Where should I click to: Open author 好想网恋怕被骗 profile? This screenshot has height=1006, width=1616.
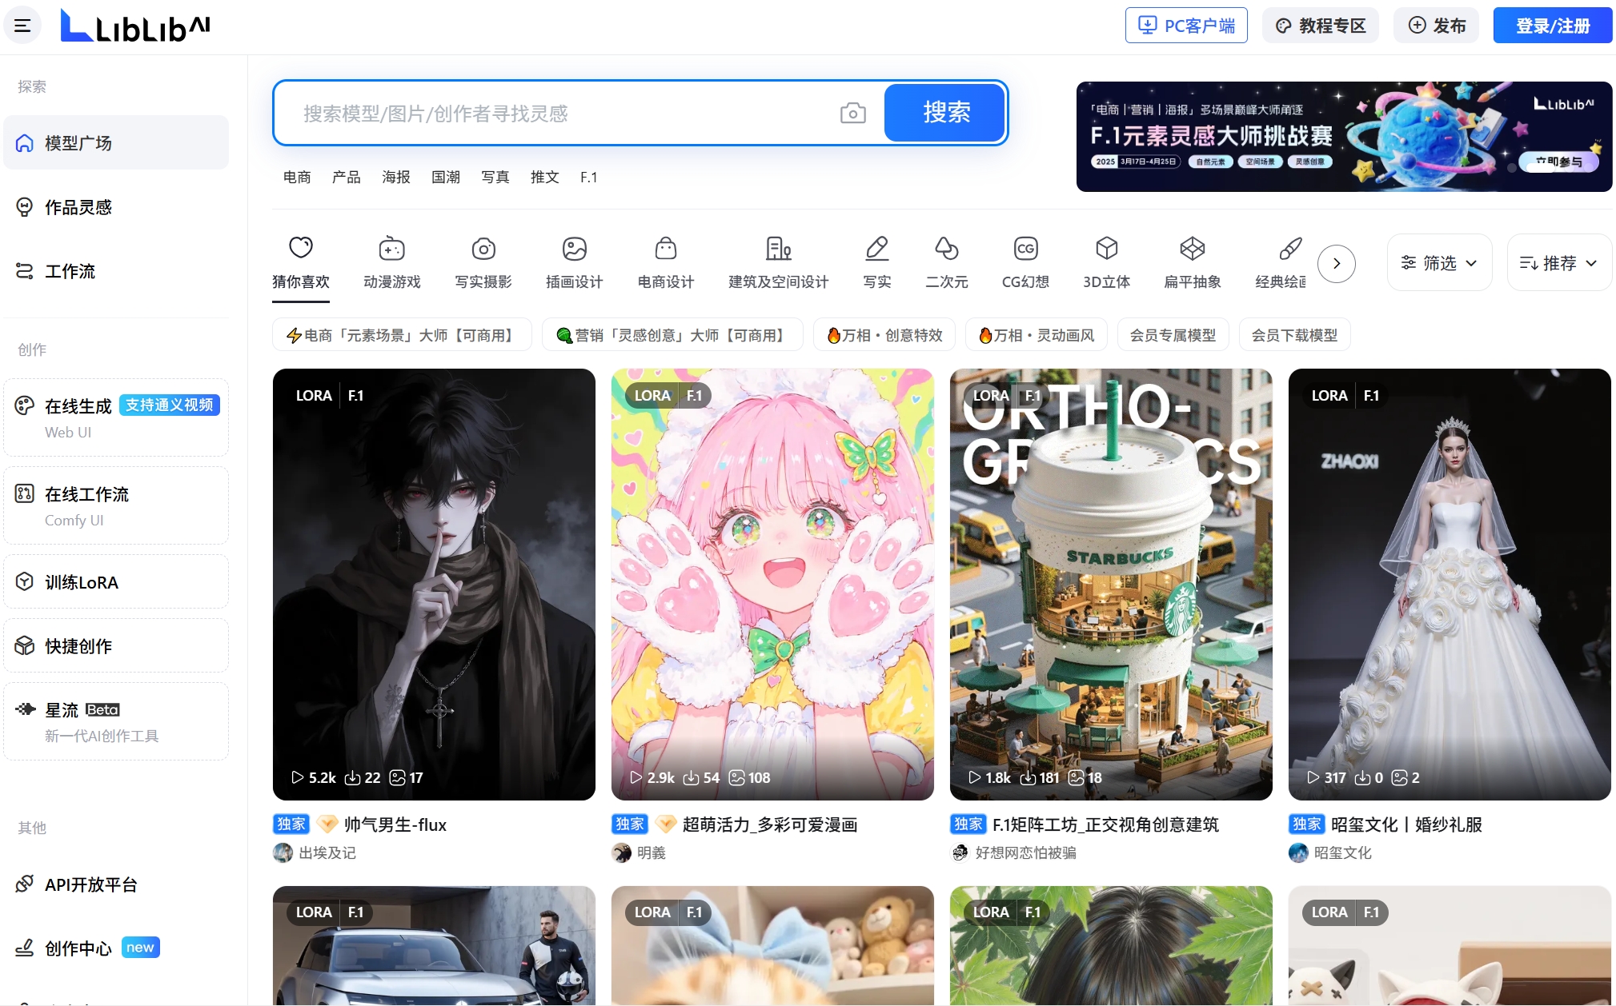[1014, 852]
